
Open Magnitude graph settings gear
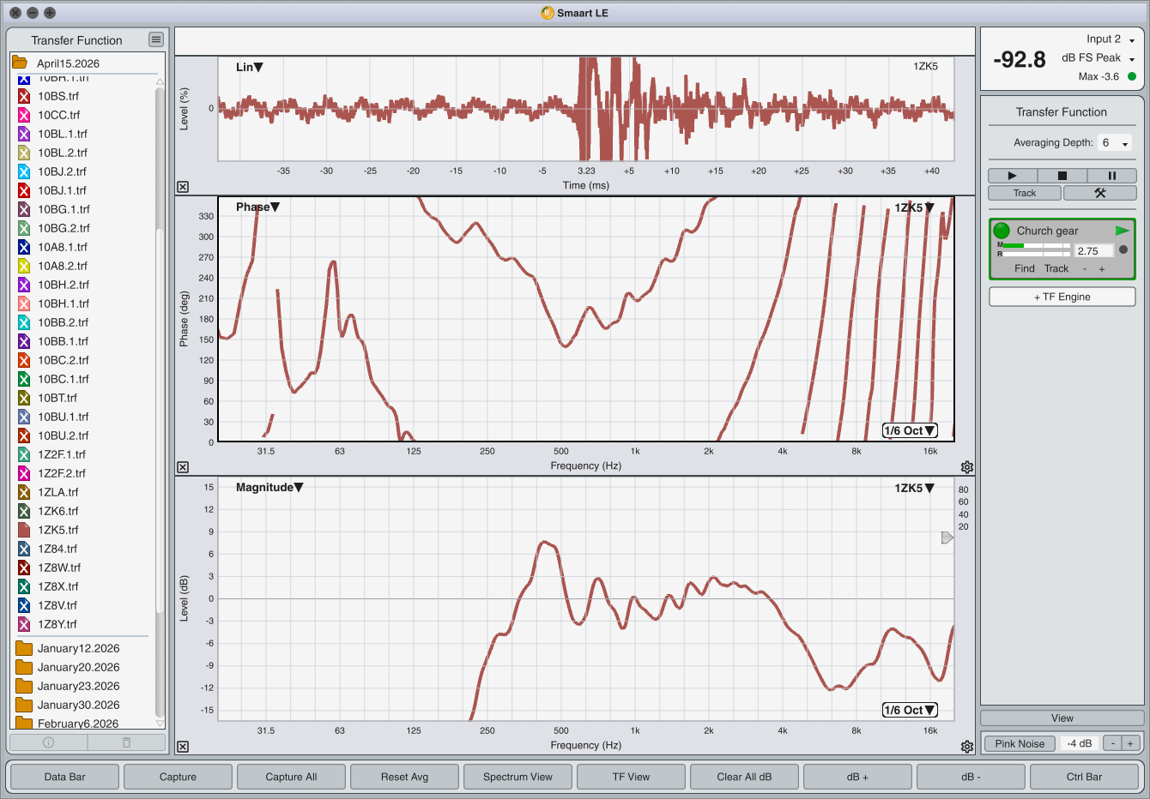tap(967, 747)
